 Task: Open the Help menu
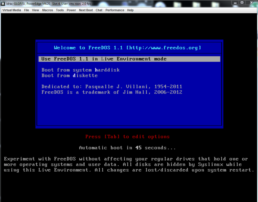pos(130,10)
